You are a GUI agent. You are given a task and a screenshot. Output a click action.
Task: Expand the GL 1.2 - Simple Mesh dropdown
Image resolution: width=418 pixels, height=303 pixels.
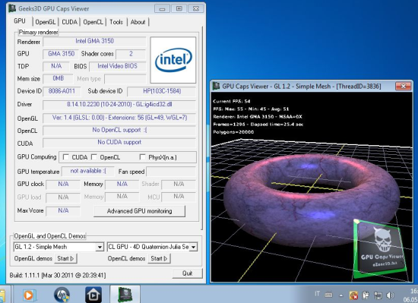tap(100, 247)
